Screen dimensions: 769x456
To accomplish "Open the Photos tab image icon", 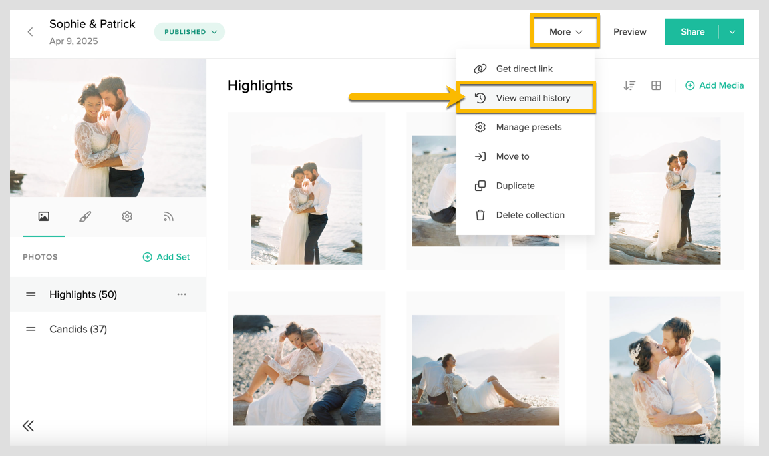I will pos(43,216).
